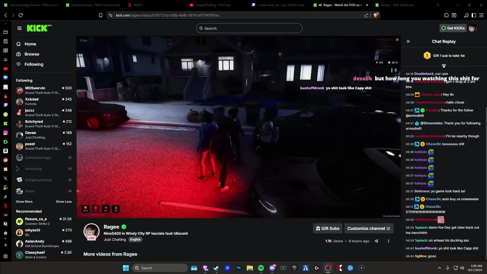Click the English language tag
The height and width of the screenshot is (274, 487).
click(x=135, y=239)
